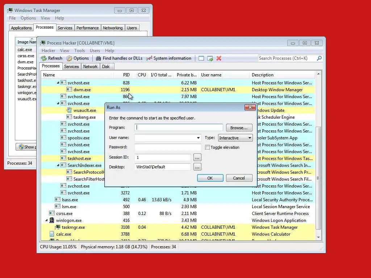Click the taskeng.exe process icon
Screen dimensions: 371x278
(x=69, y=117)
